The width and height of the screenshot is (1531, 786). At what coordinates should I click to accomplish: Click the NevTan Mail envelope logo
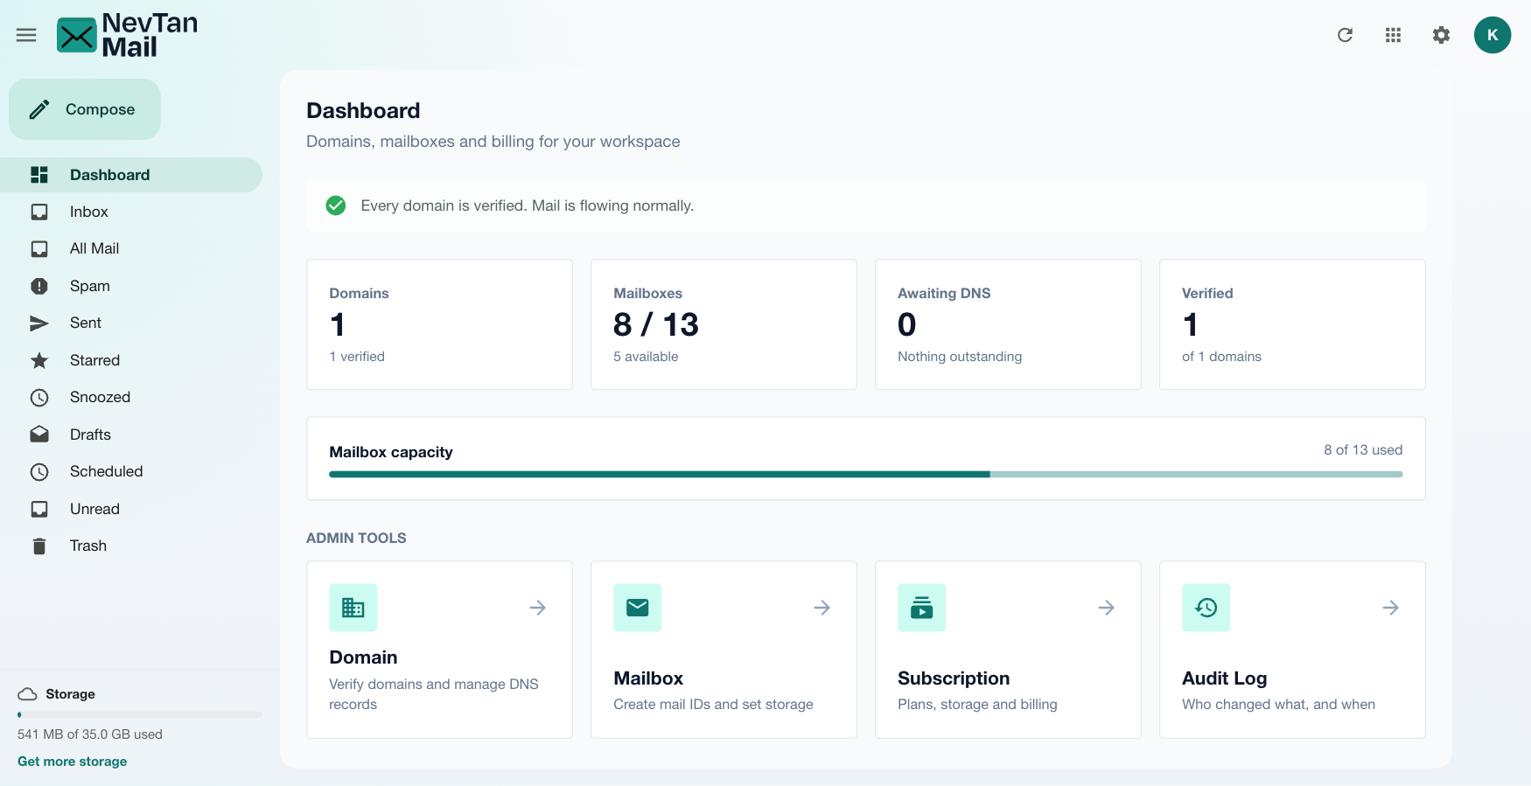click(x=77, y=35)
